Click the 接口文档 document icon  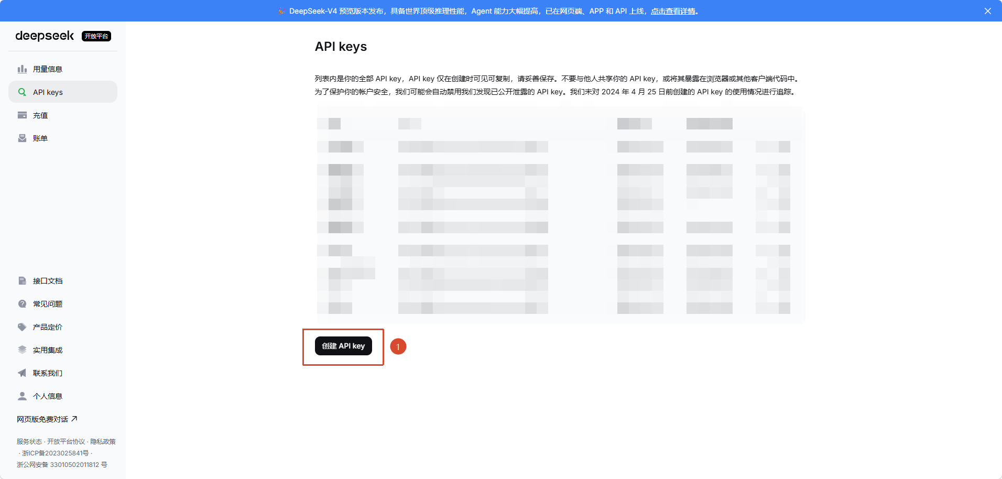(x=22, y=281)
